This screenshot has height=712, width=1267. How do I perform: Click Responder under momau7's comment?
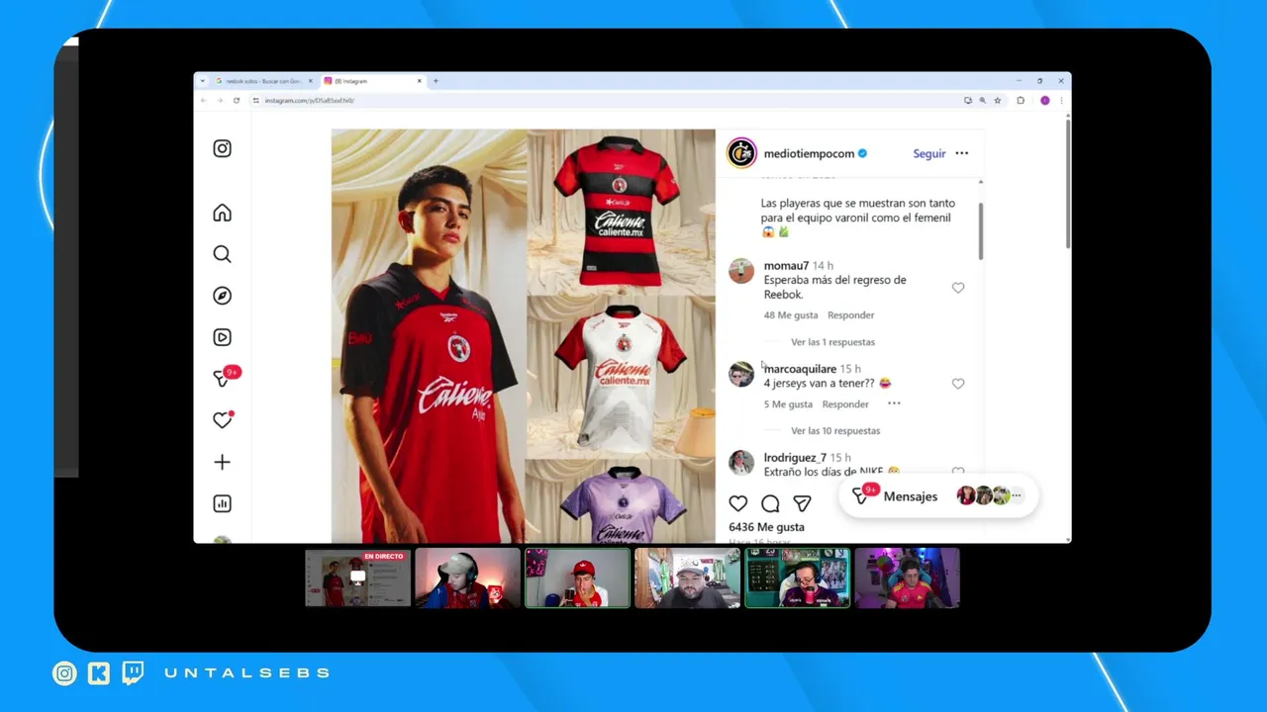coord(851,315)
